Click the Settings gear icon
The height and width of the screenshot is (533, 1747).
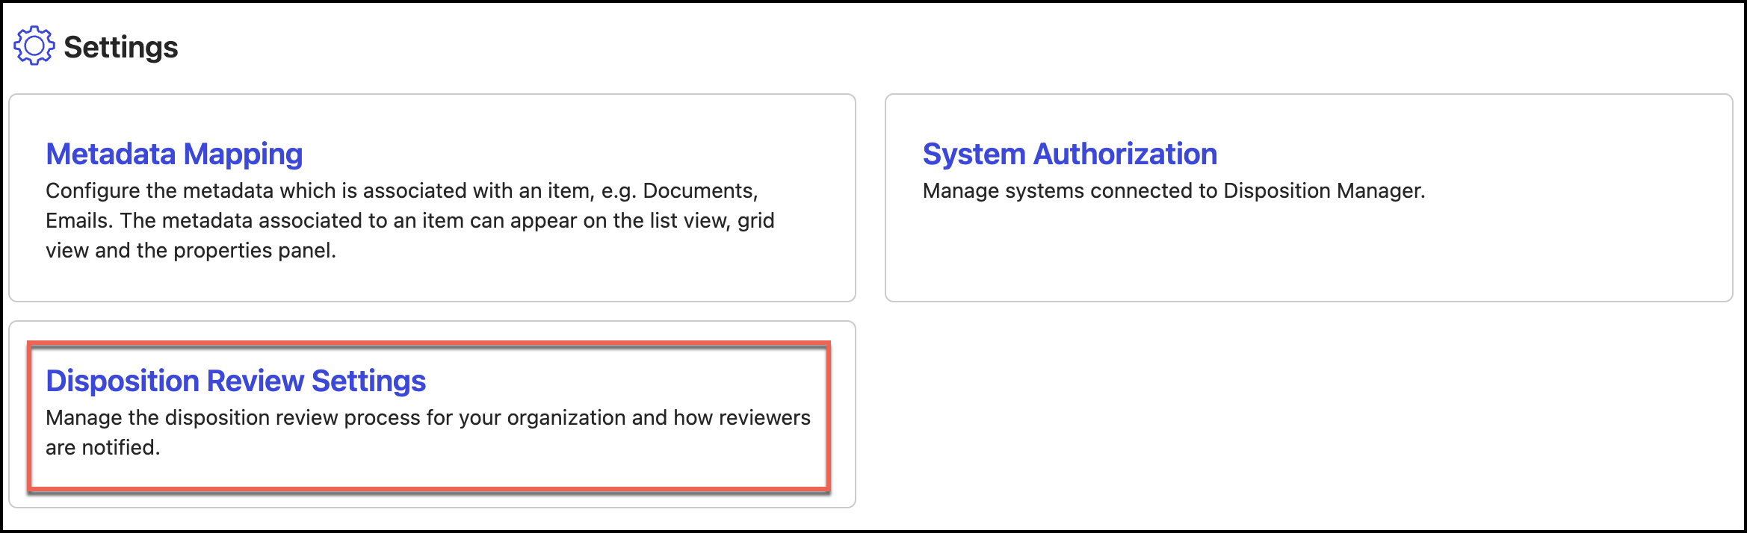pos(34,46)
